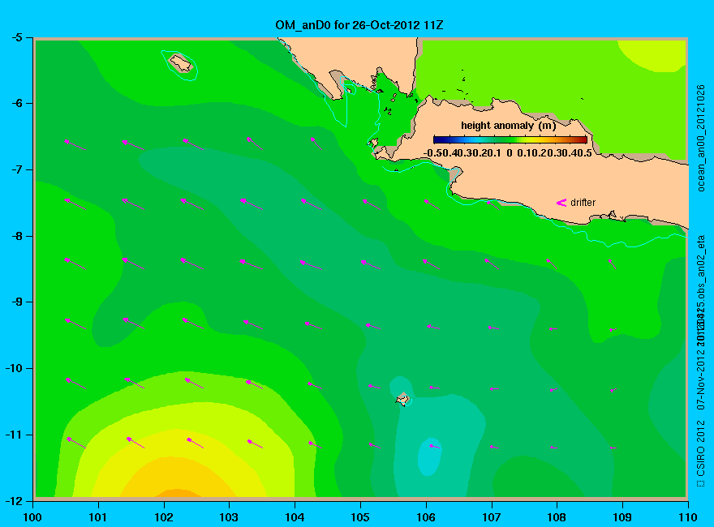Select latitude label -11 on the y-axis
Screen dimensions: 714x527
(x=14, y=435)
